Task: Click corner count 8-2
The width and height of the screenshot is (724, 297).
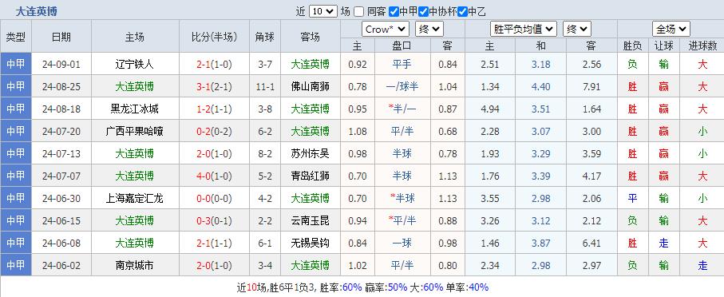Action: (x=265, y=153)
